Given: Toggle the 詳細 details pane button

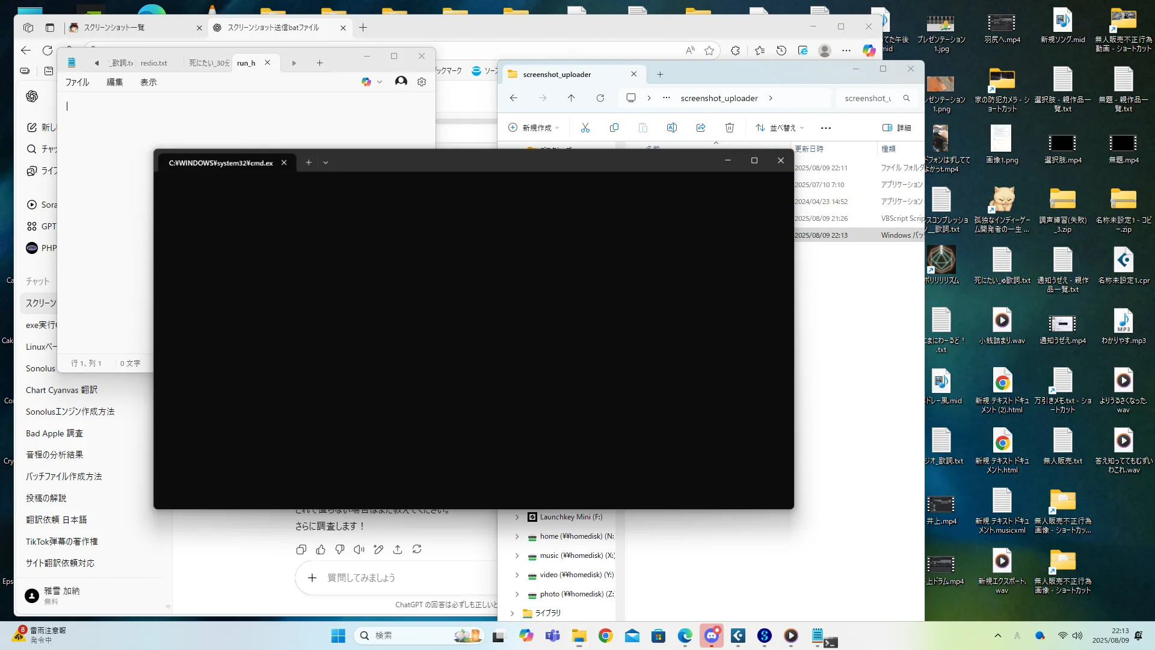Looking at the screenshot, I should click(x=896, y=128).
